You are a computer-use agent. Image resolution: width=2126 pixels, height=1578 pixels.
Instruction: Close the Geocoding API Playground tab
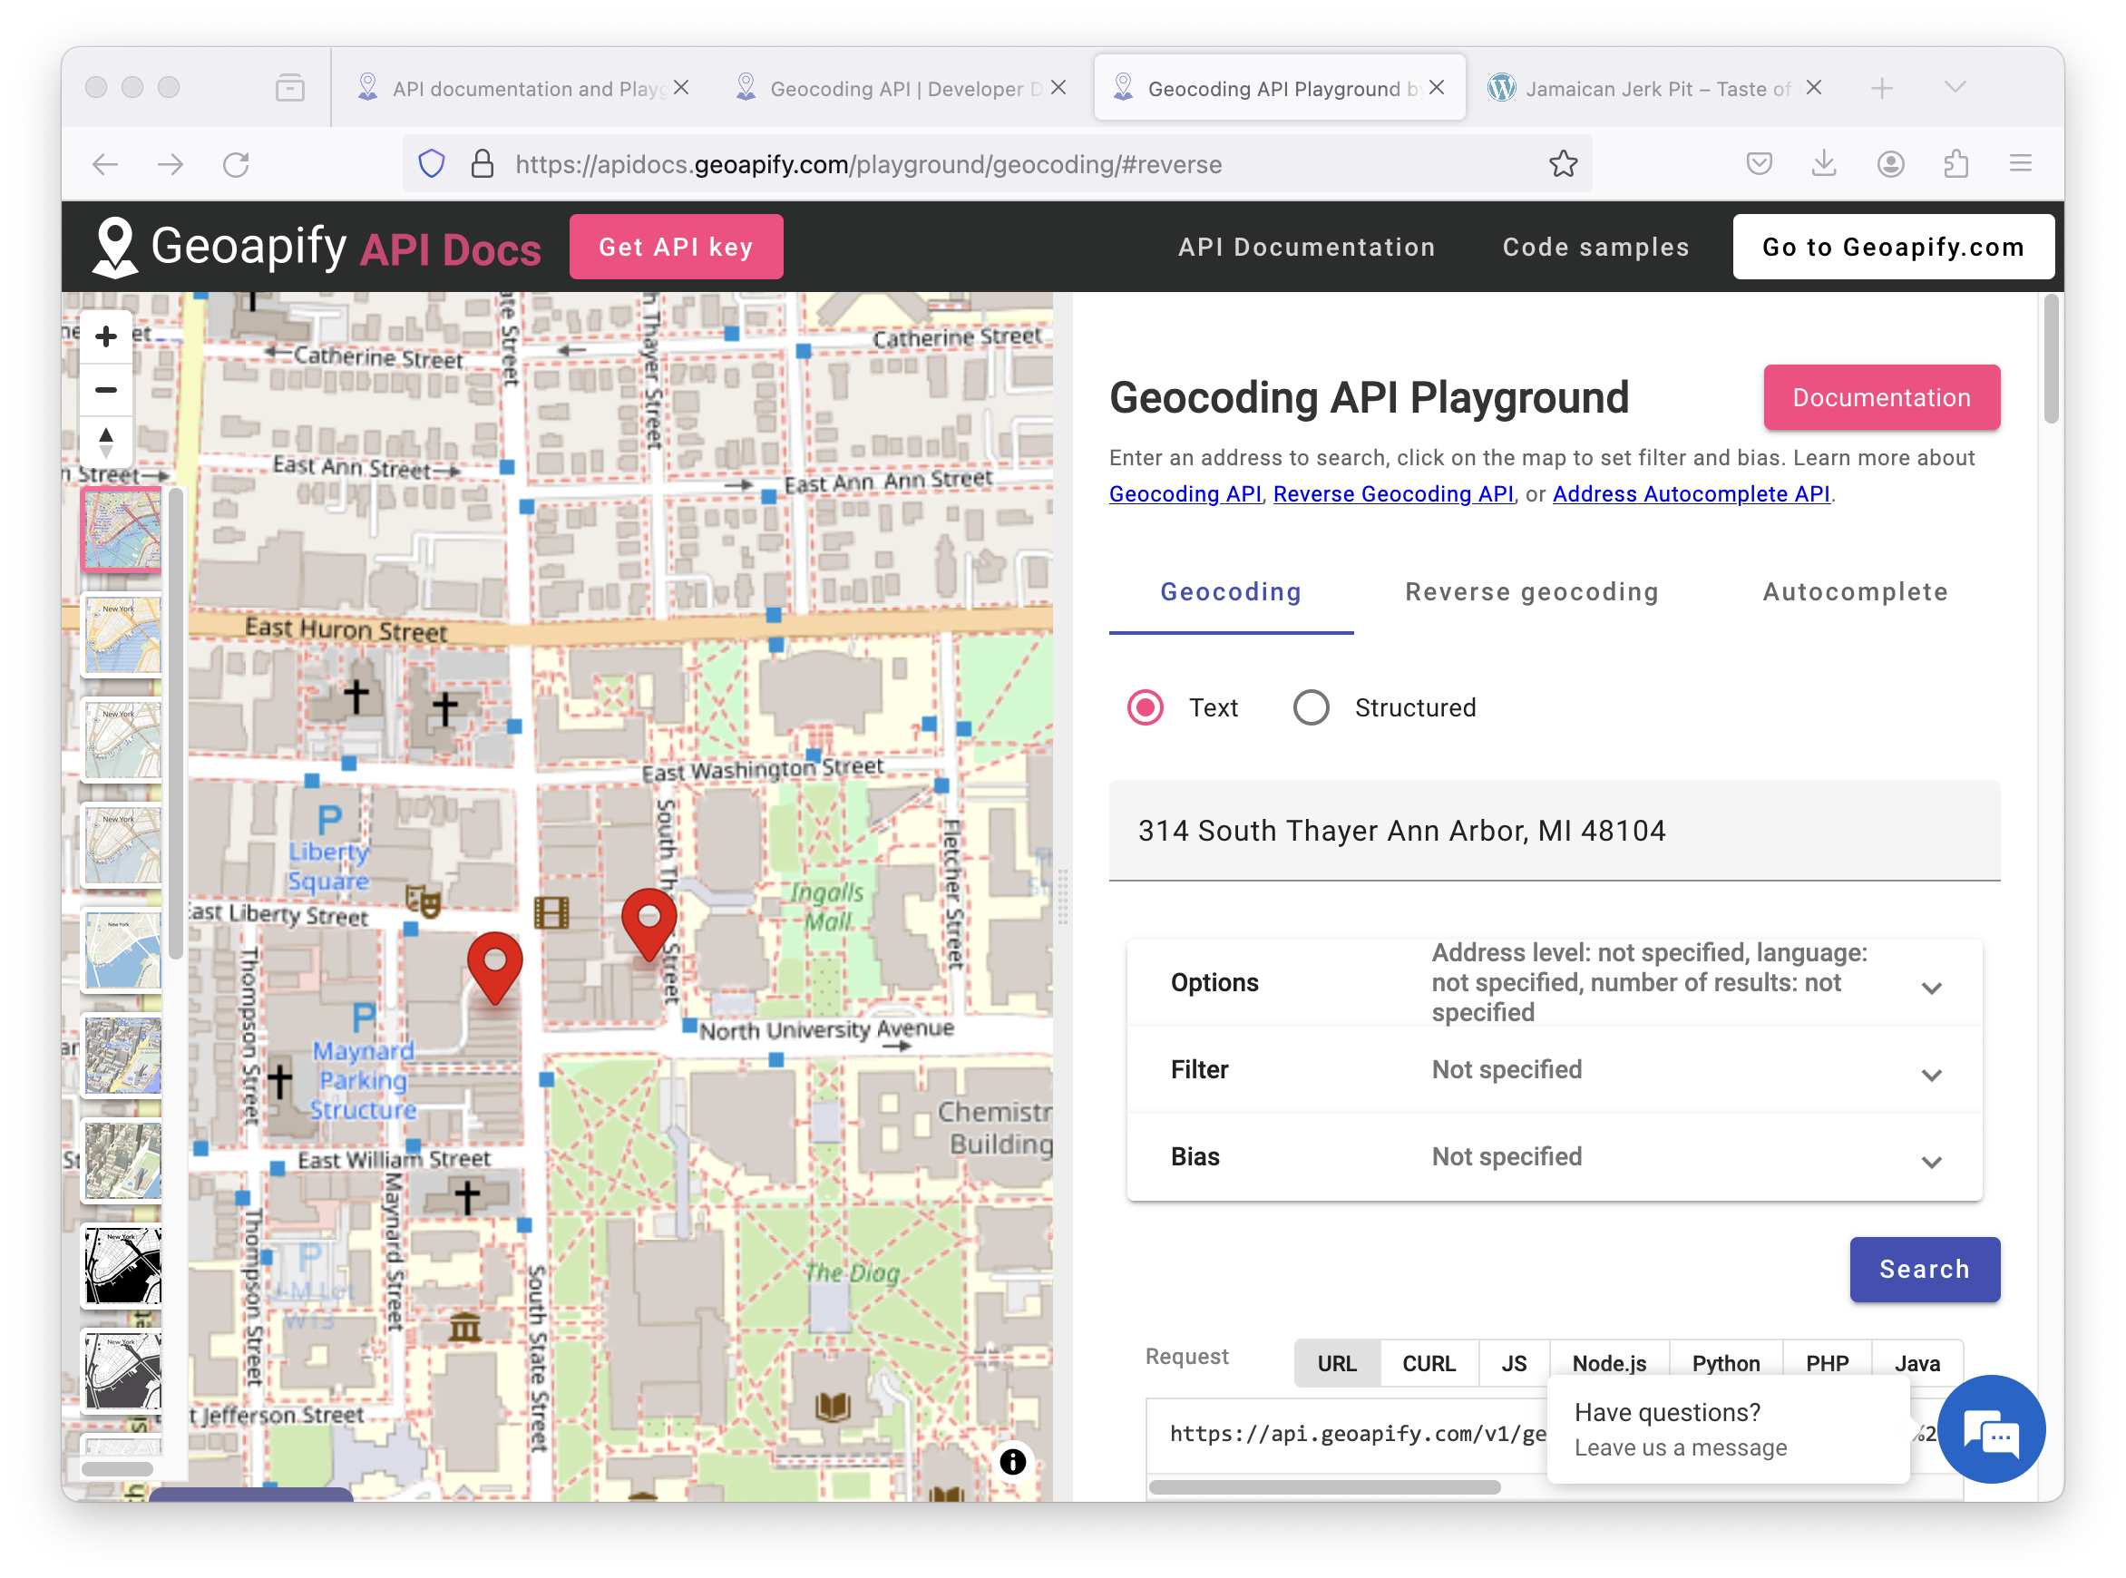(x=1437, y=88)
